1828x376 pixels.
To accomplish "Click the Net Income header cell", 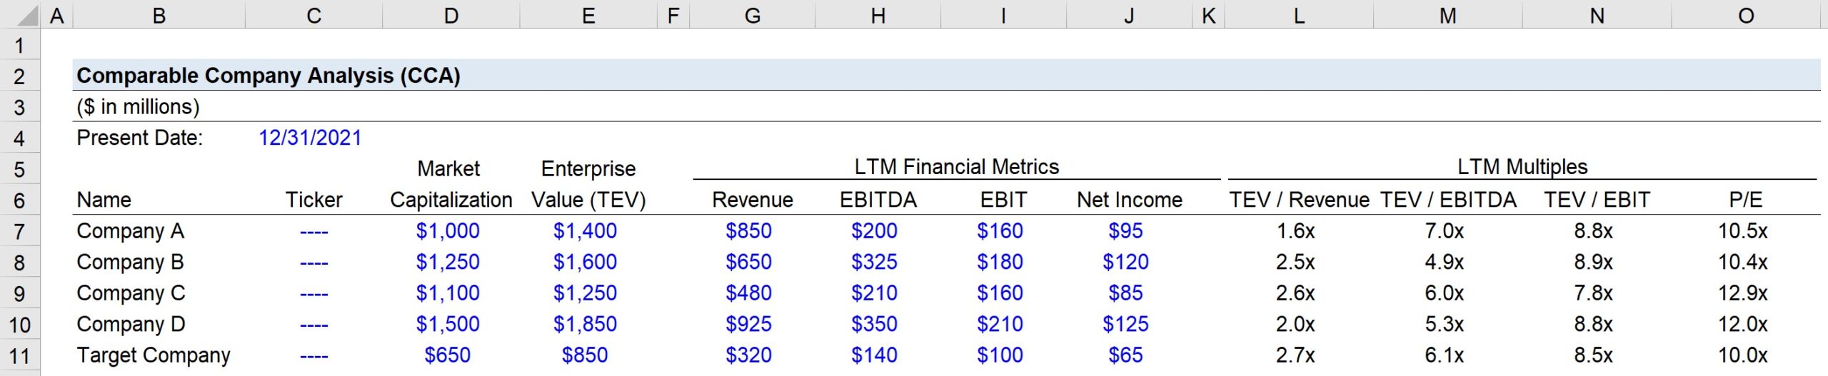I will click(1130, 200).
